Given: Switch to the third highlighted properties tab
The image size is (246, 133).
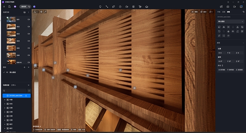Looking at the screenshot, I should tap(229, 12).
